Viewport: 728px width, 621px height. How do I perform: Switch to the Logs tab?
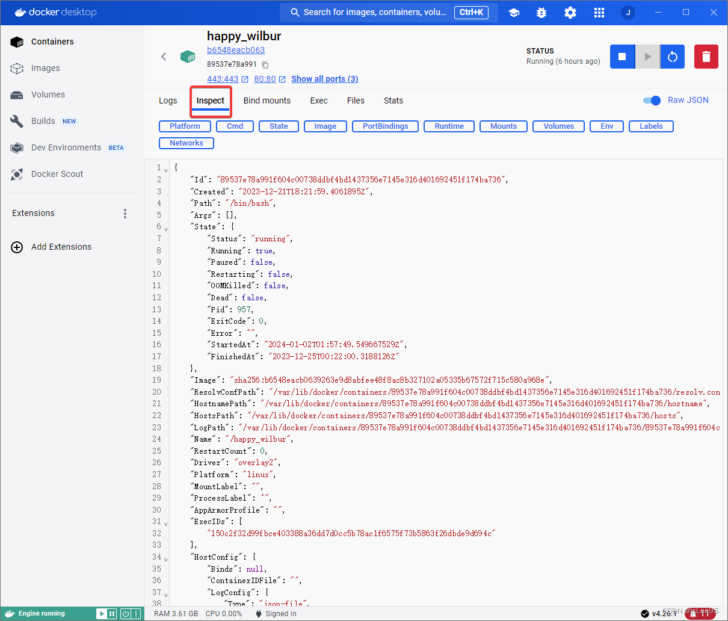tap(168, 100)
